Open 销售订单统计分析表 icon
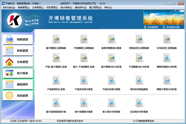 (x=167, y=80)
